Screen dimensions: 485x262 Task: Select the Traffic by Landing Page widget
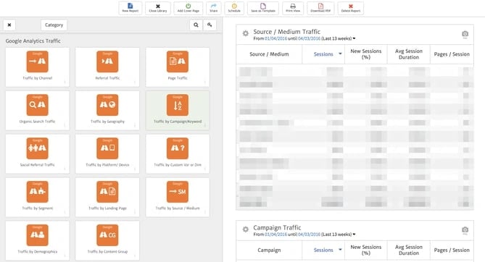(x=107, y=197)
